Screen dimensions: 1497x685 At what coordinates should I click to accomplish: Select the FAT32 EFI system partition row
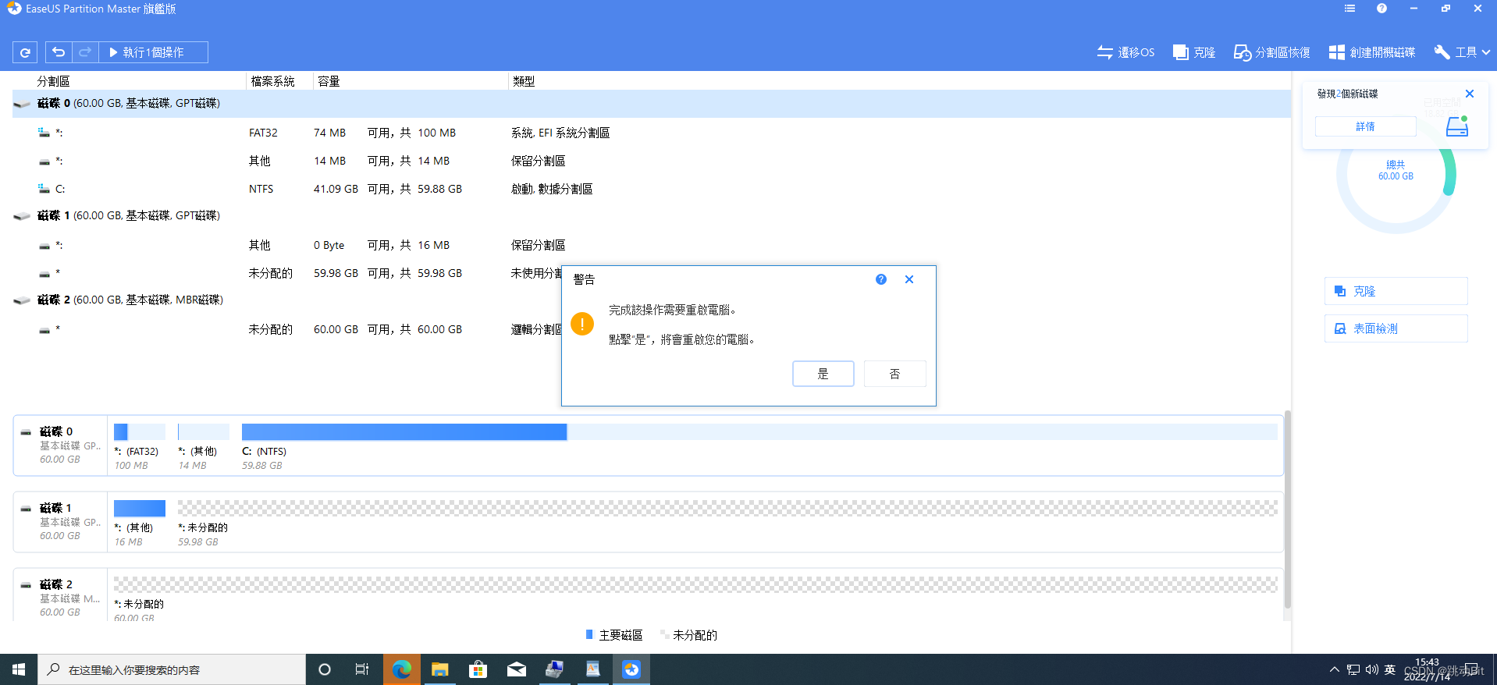pyautogui.click(x=651, y=133)
